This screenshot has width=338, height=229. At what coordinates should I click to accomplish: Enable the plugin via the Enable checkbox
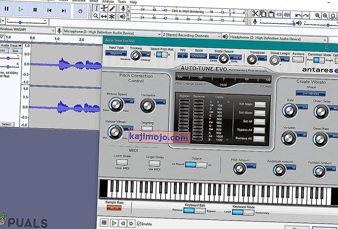[x=139, y=224]
